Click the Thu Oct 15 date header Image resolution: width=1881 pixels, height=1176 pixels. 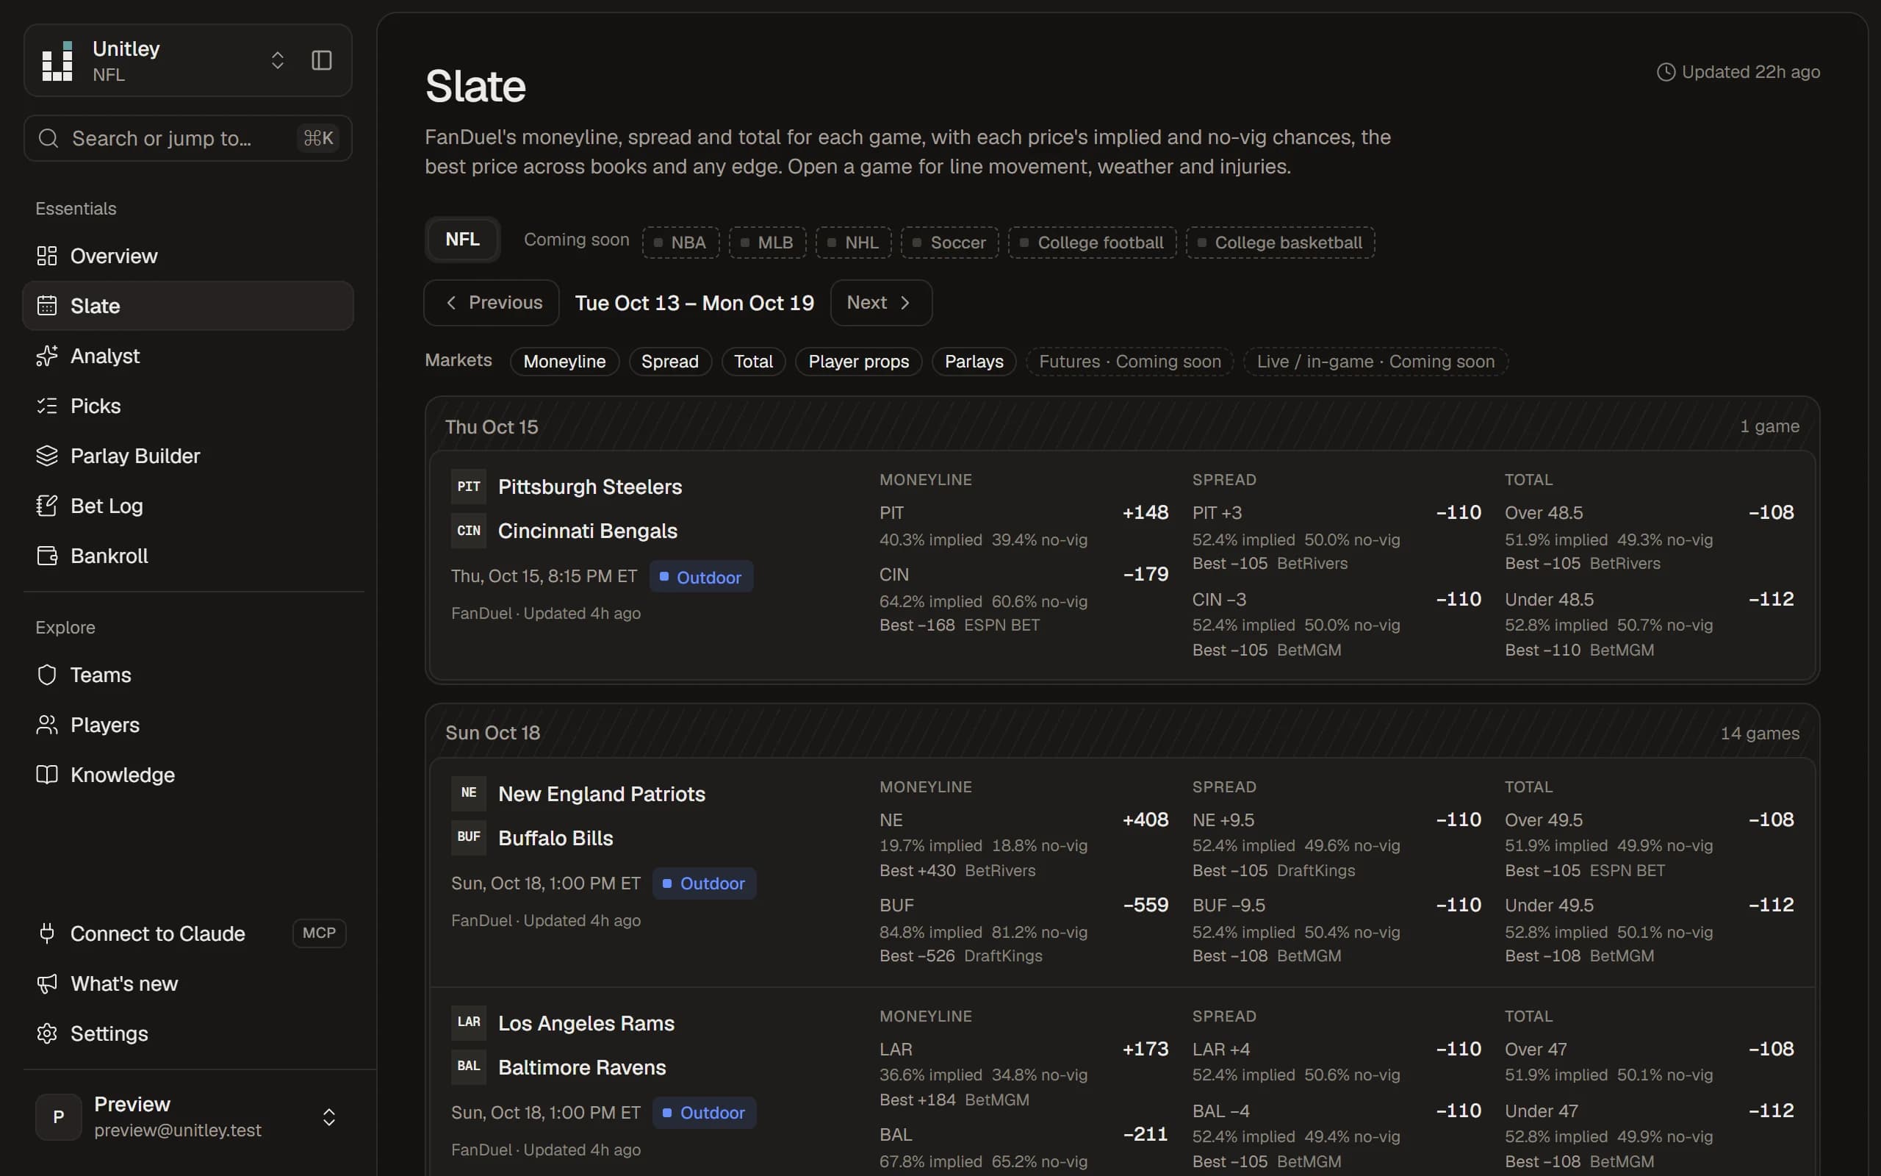click(x=492, y=427)
